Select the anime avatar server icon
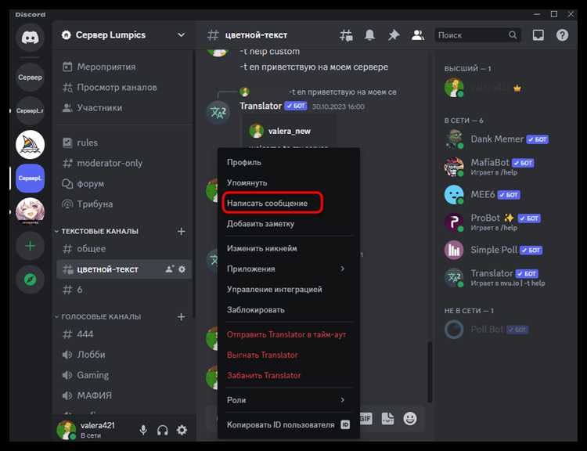 pyautogui.click(x=30, y=211)
